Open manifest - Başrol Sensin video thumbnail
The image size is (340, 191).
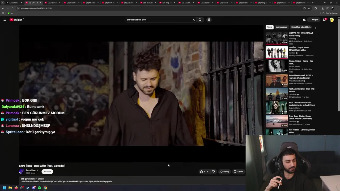point(277,52)
